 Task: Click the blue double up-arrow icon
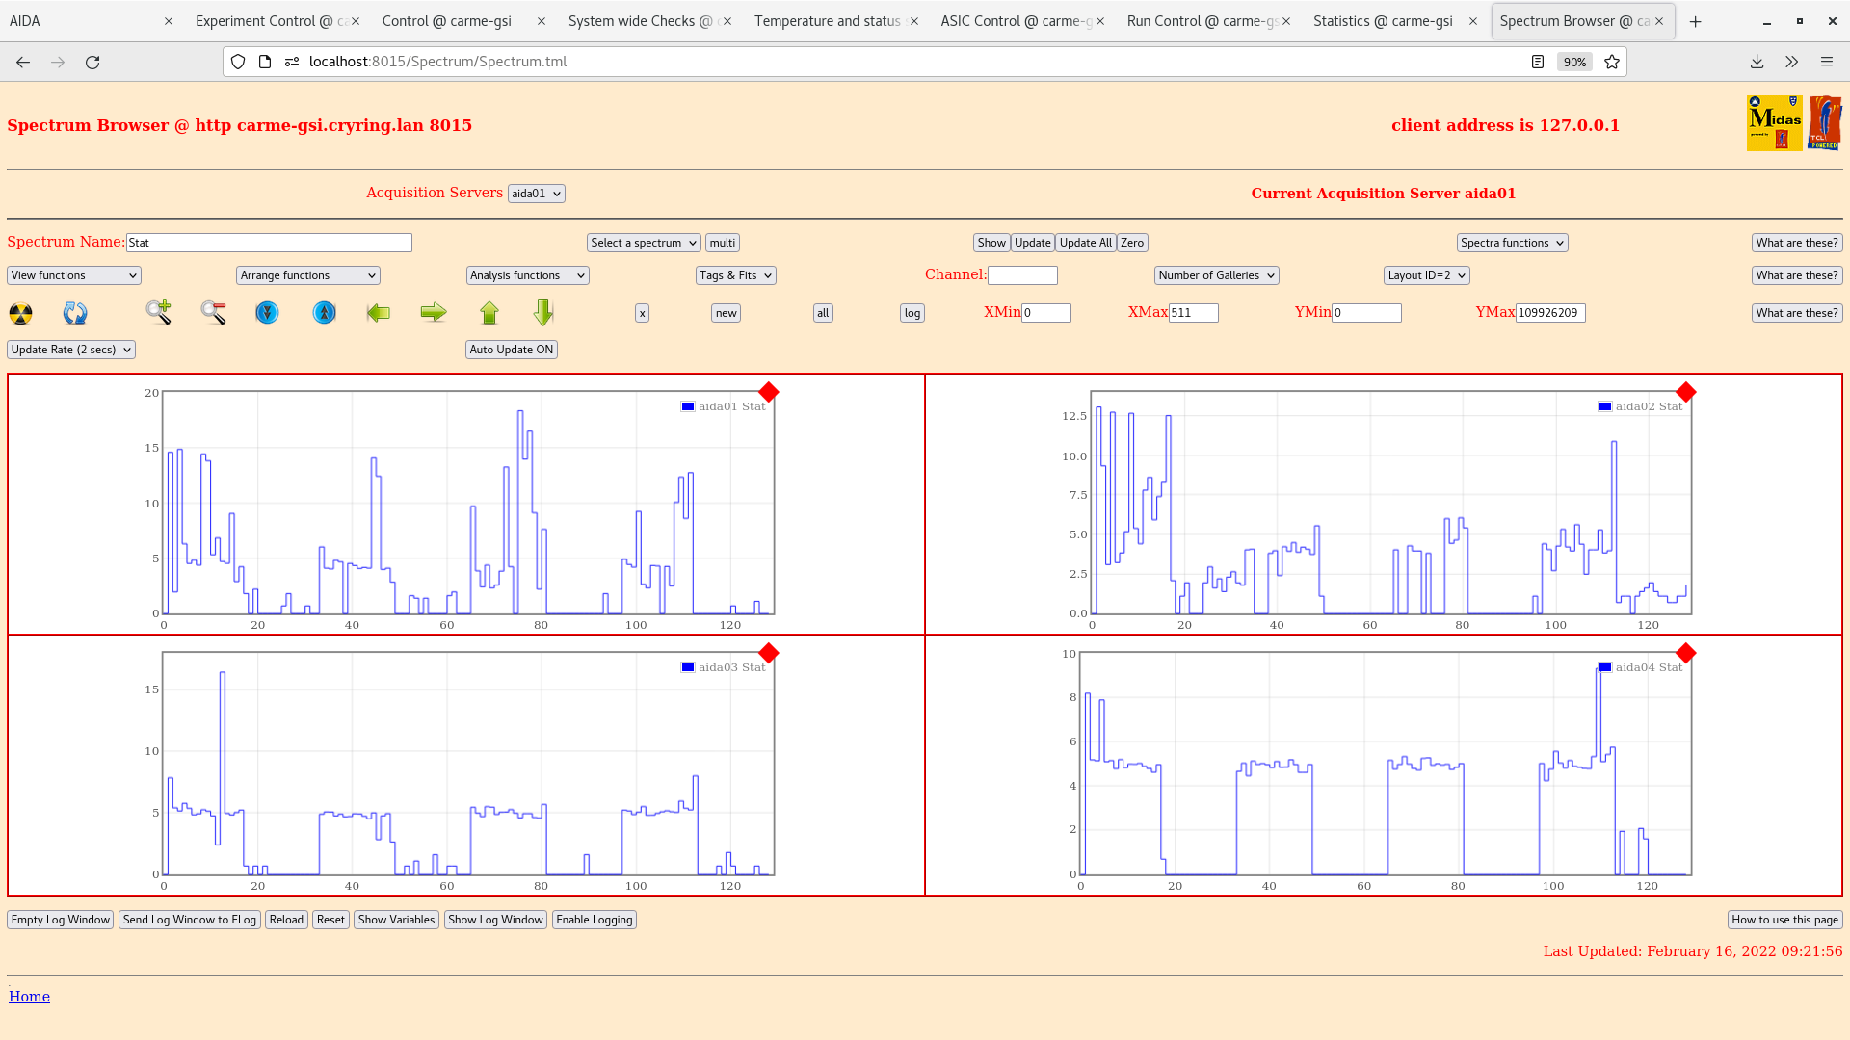[325, 312]
